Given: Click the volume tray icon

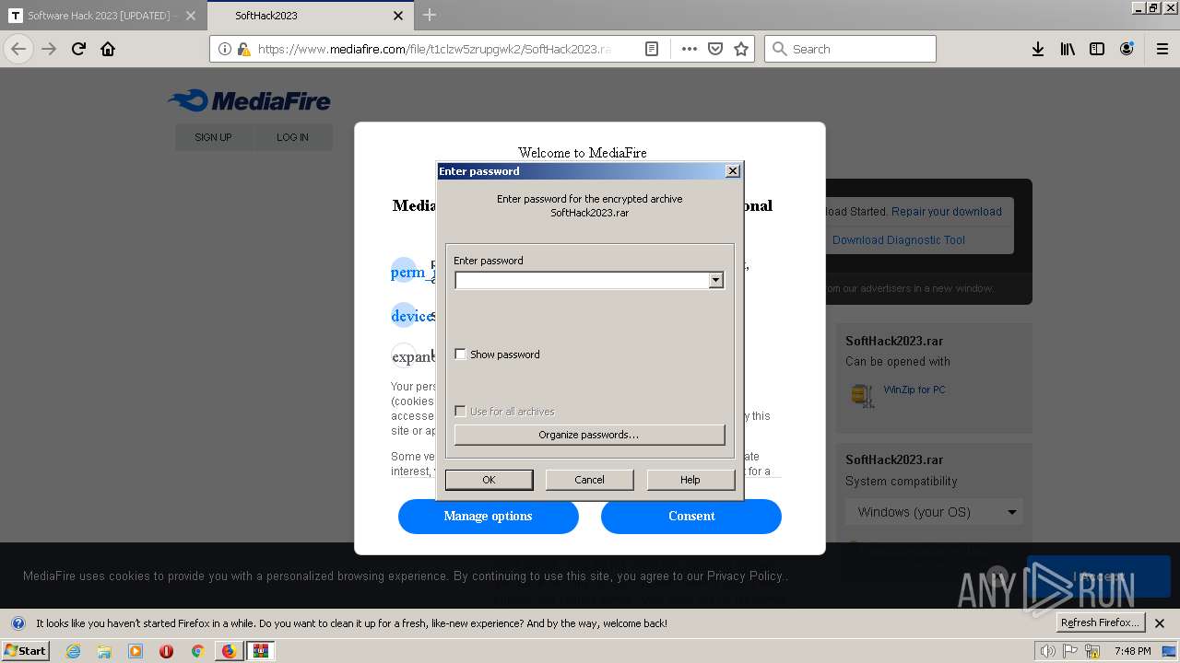Looking at the screenshot, I should pyautogui.click(x=1048, y=651).
